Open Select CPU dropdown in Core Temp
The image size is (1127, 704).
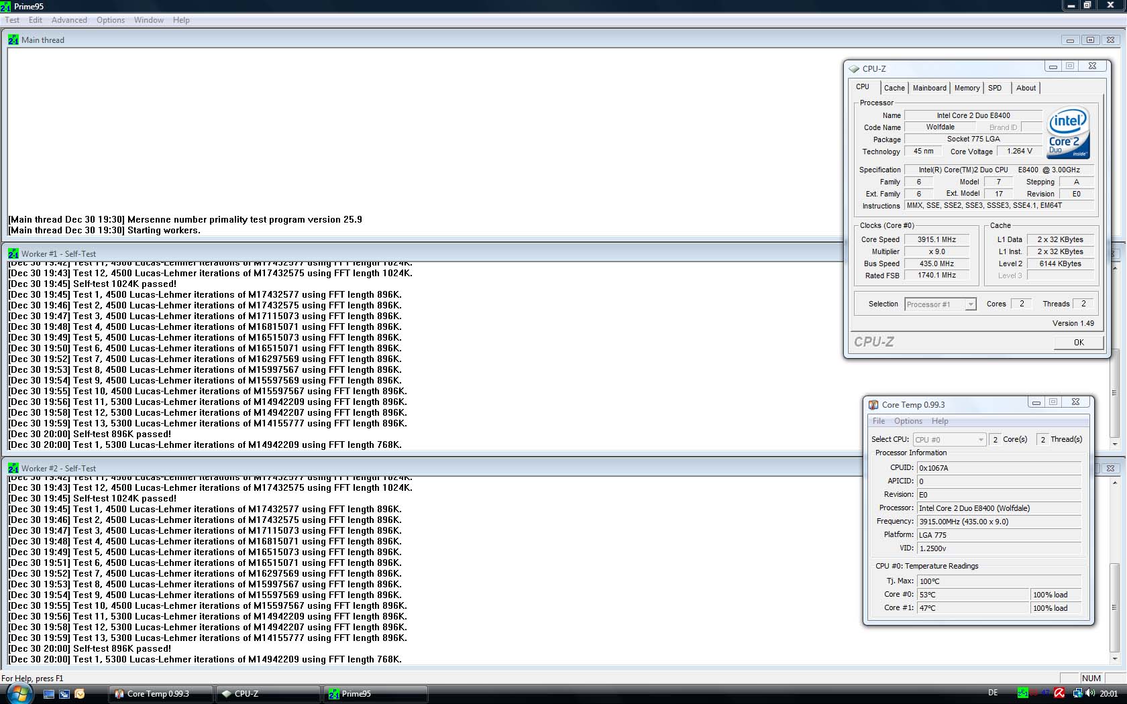tap(949, 440)
